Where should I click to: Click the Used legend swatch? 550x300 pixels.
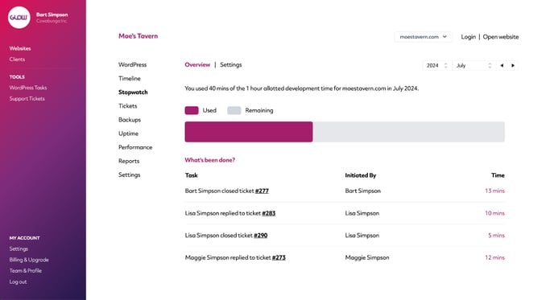[x=192, y=110]
